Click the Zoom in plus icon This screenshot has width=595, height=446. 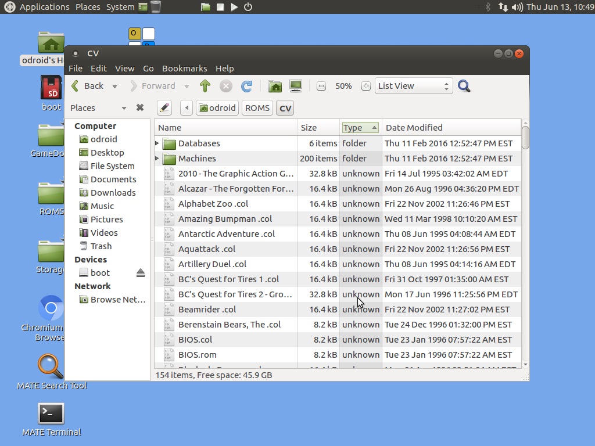pos(365,86)
